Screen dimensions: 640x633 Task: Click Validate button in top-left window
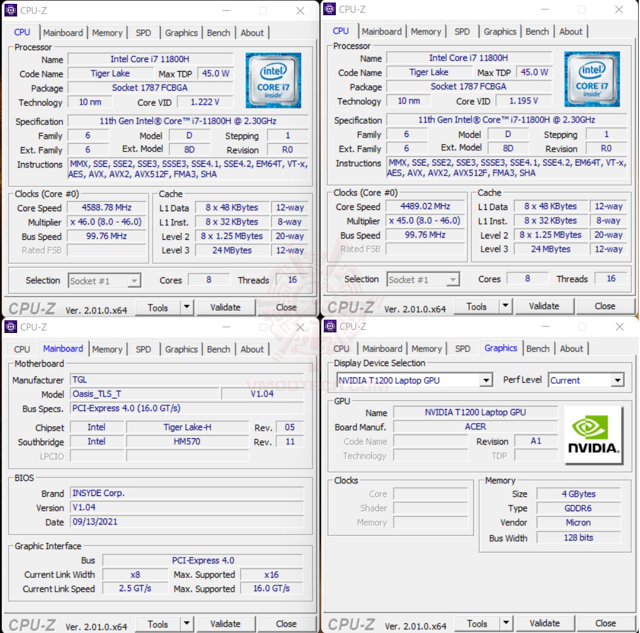tap(226, 308)
